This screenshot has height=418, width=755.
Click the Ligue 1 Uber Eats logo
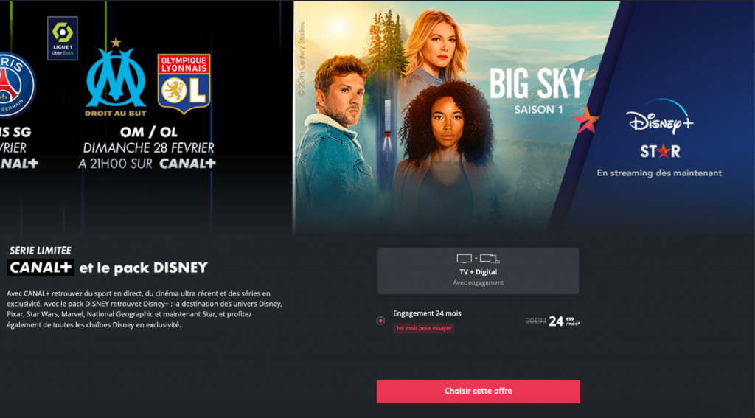[63, 38]
